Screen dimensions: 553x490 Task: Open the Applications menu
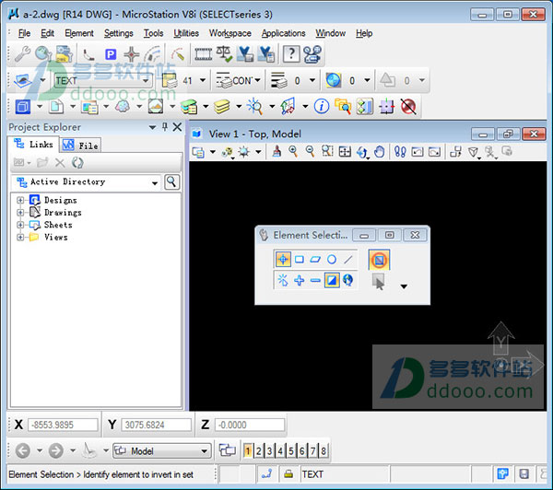coord(283,33)
